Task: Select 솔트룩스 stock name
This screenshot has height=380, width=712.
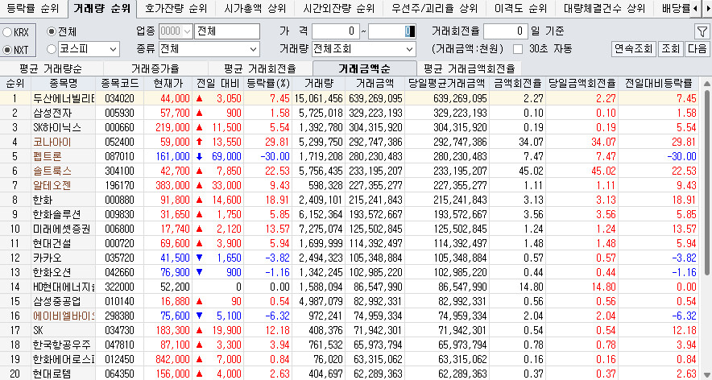Action: tap(52, 171)
